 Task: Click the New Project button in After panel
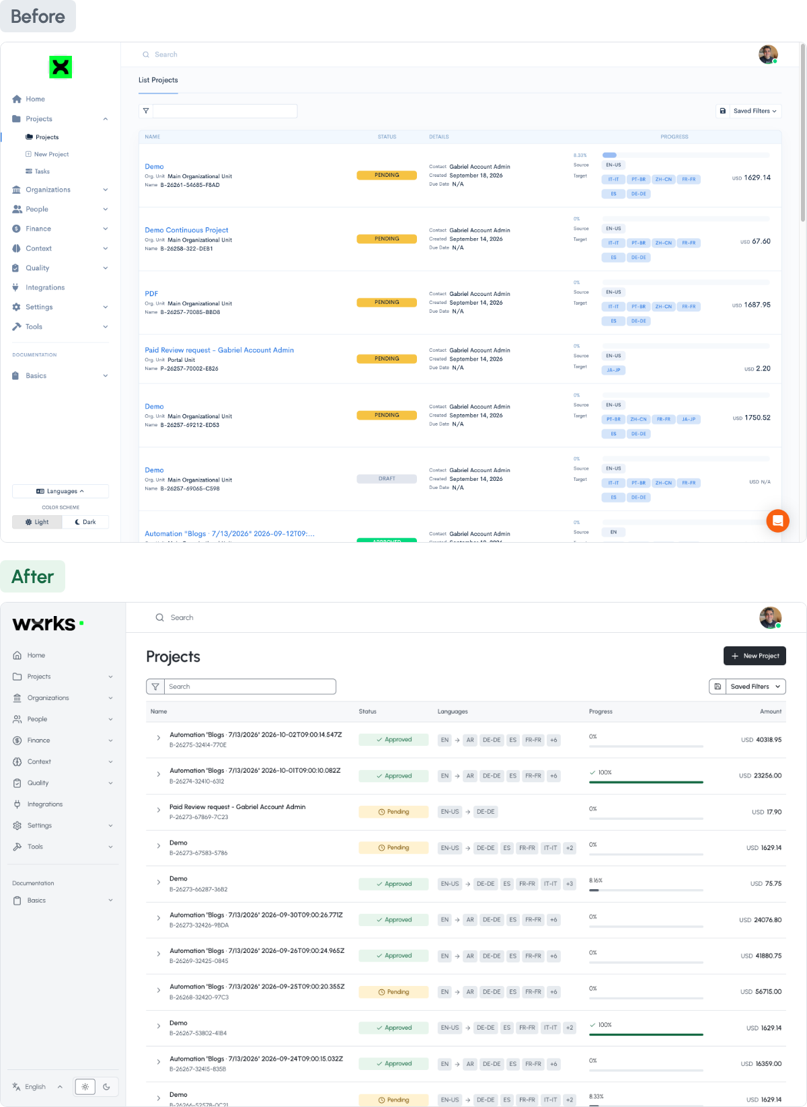755,656
